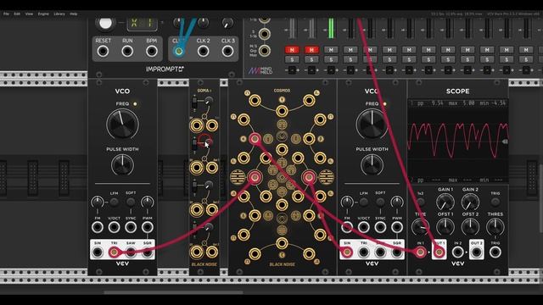The image size is (543, 305).
Task: Click the Scope THRES knob
Action: point(495,227)
